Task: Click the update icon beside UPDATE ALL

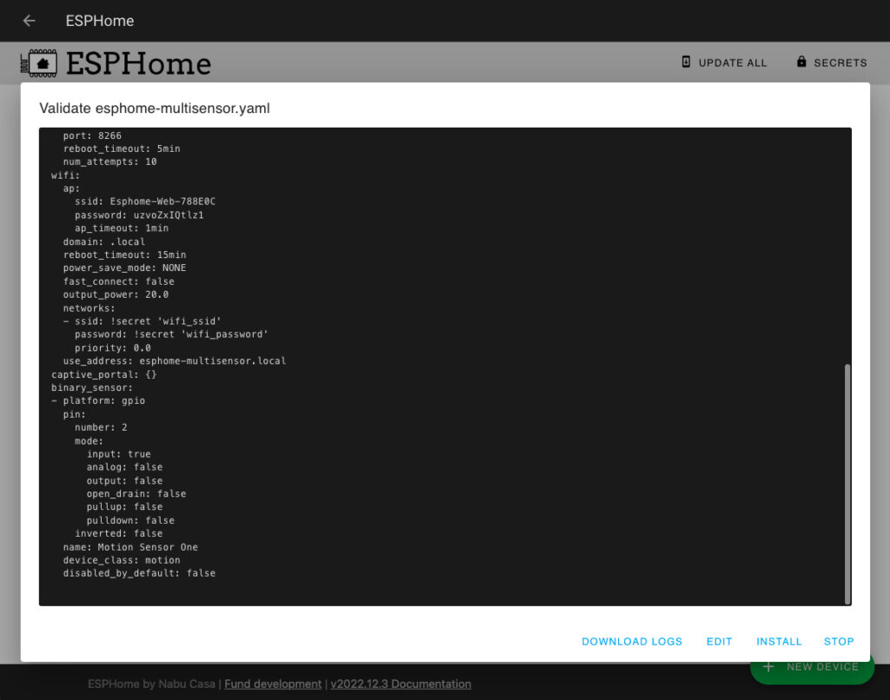Action: (686, 63)
